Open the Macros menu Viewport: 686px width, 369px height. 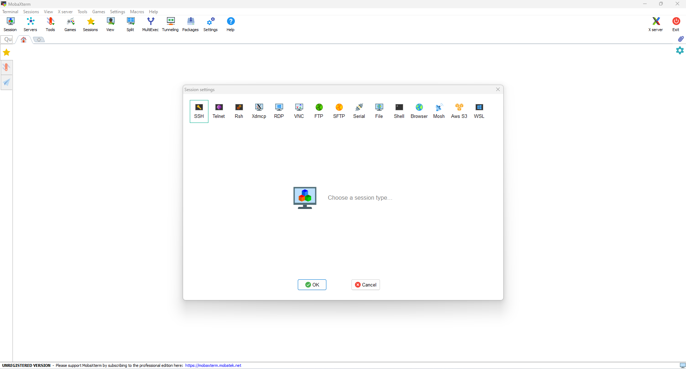click(137, 12)
